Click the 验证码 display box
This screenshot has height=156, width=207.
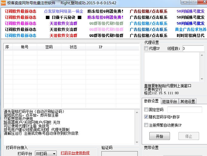120,154
